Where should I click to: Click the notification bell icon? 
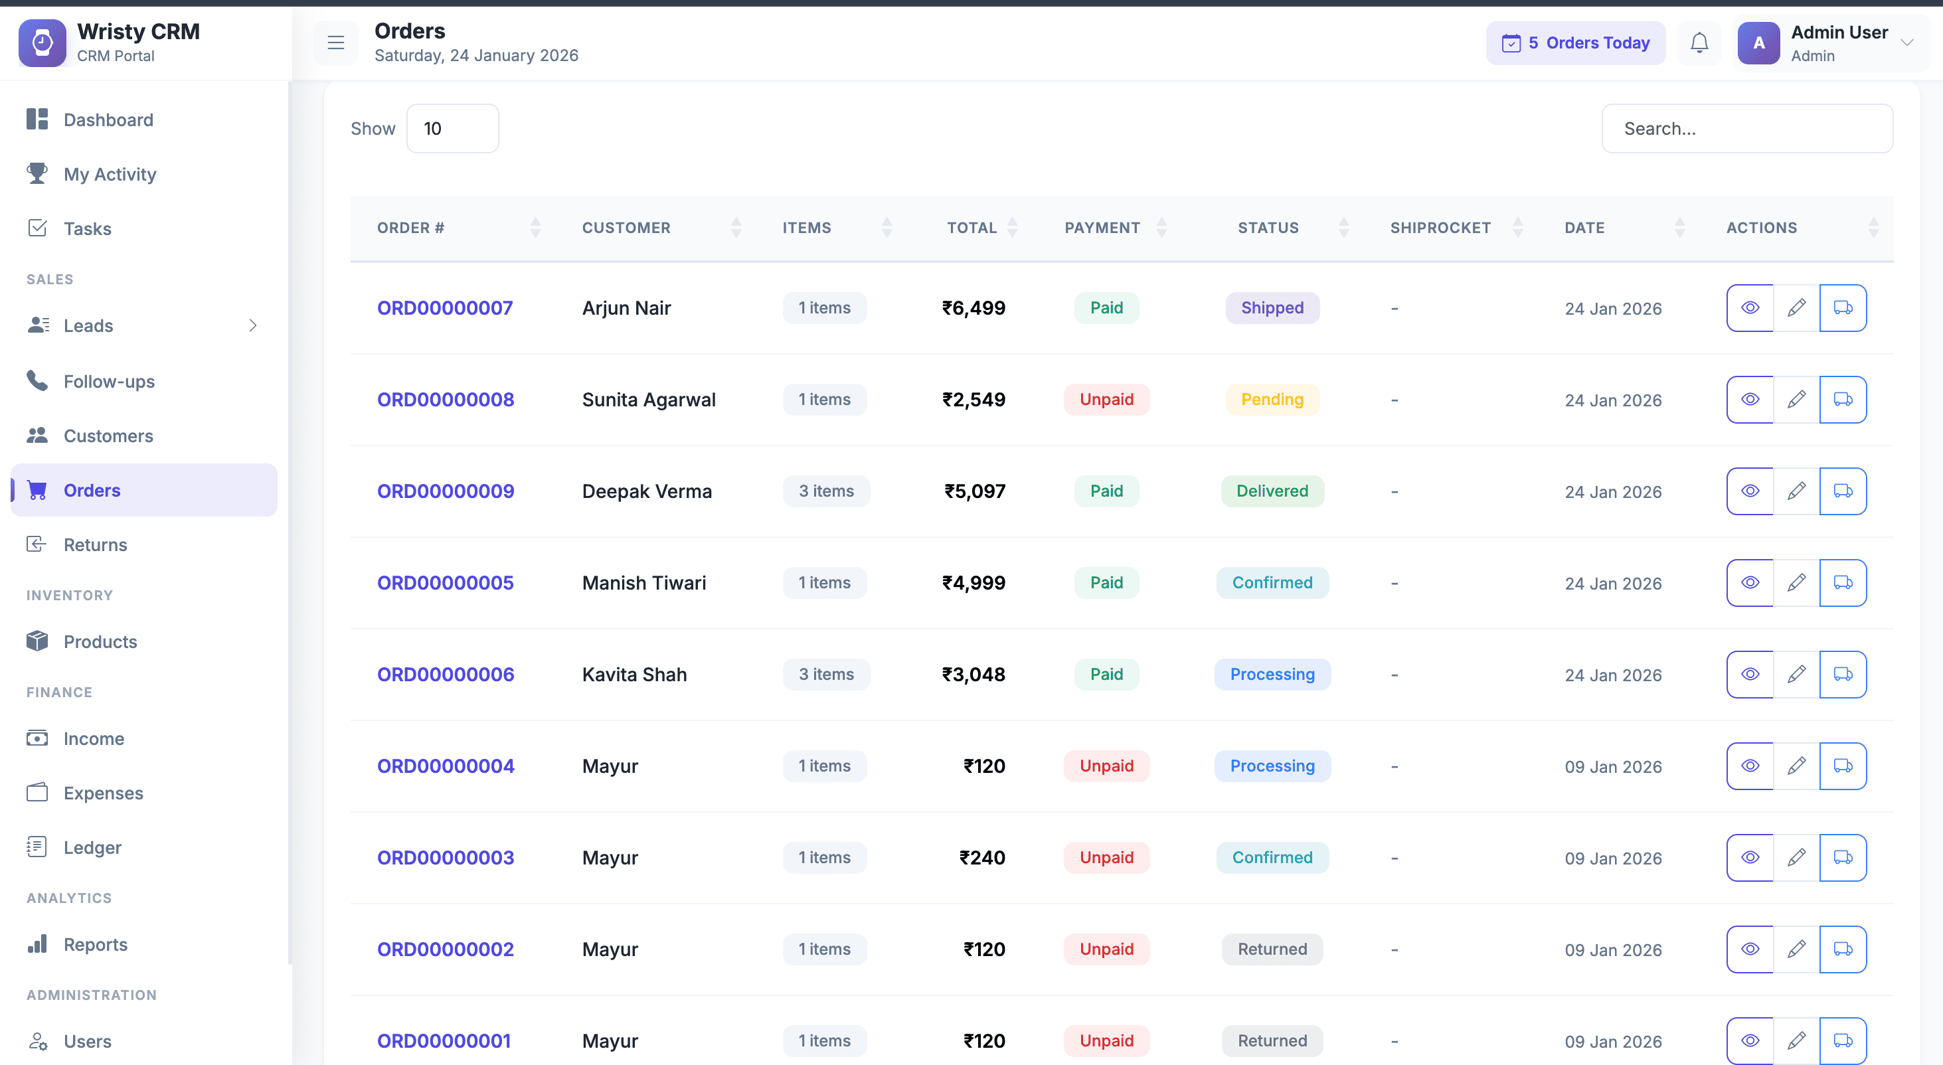click(x=1699, y=43)
